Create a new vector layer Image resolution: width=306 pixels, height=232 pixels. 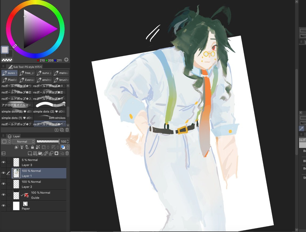[x=35, y=154]
